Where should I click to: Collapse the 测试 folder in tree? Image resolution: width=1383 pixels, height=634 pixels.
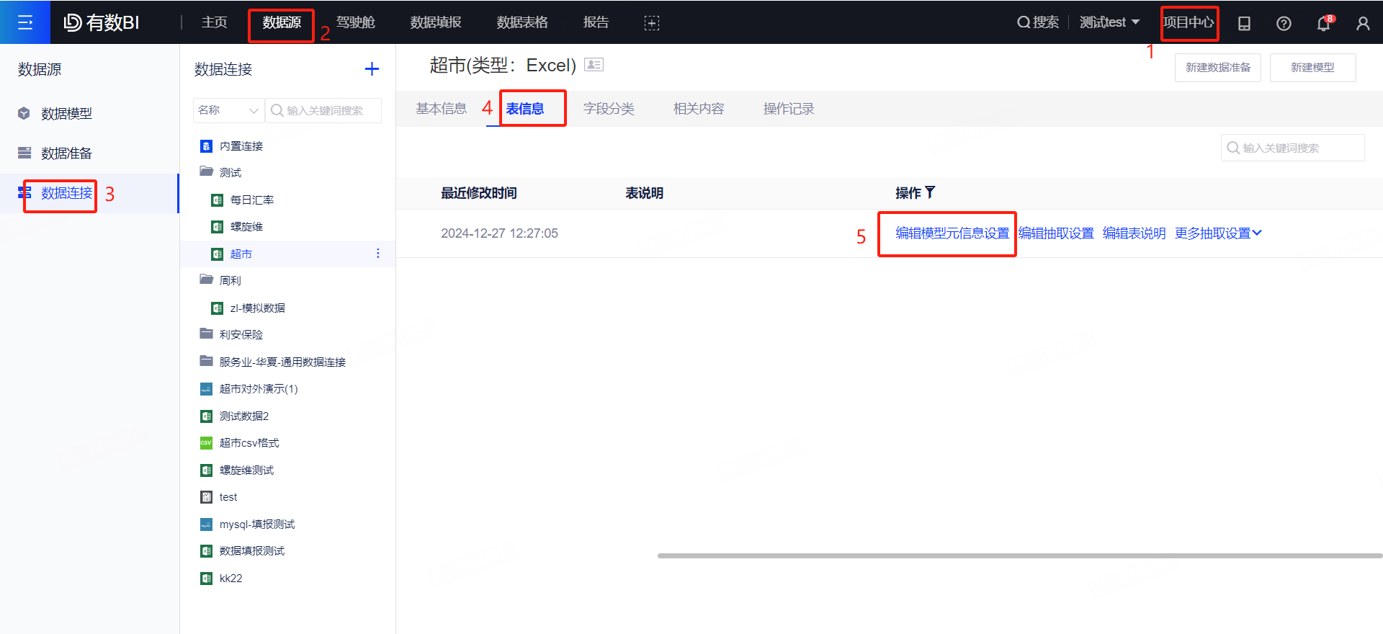point(207,172)
